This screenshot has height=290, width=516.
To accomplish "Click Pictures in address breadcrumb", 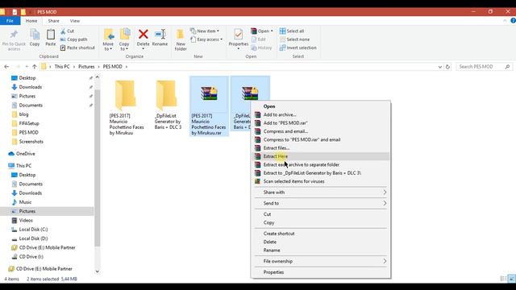I will pyautogui.click(x=86, y=66).
